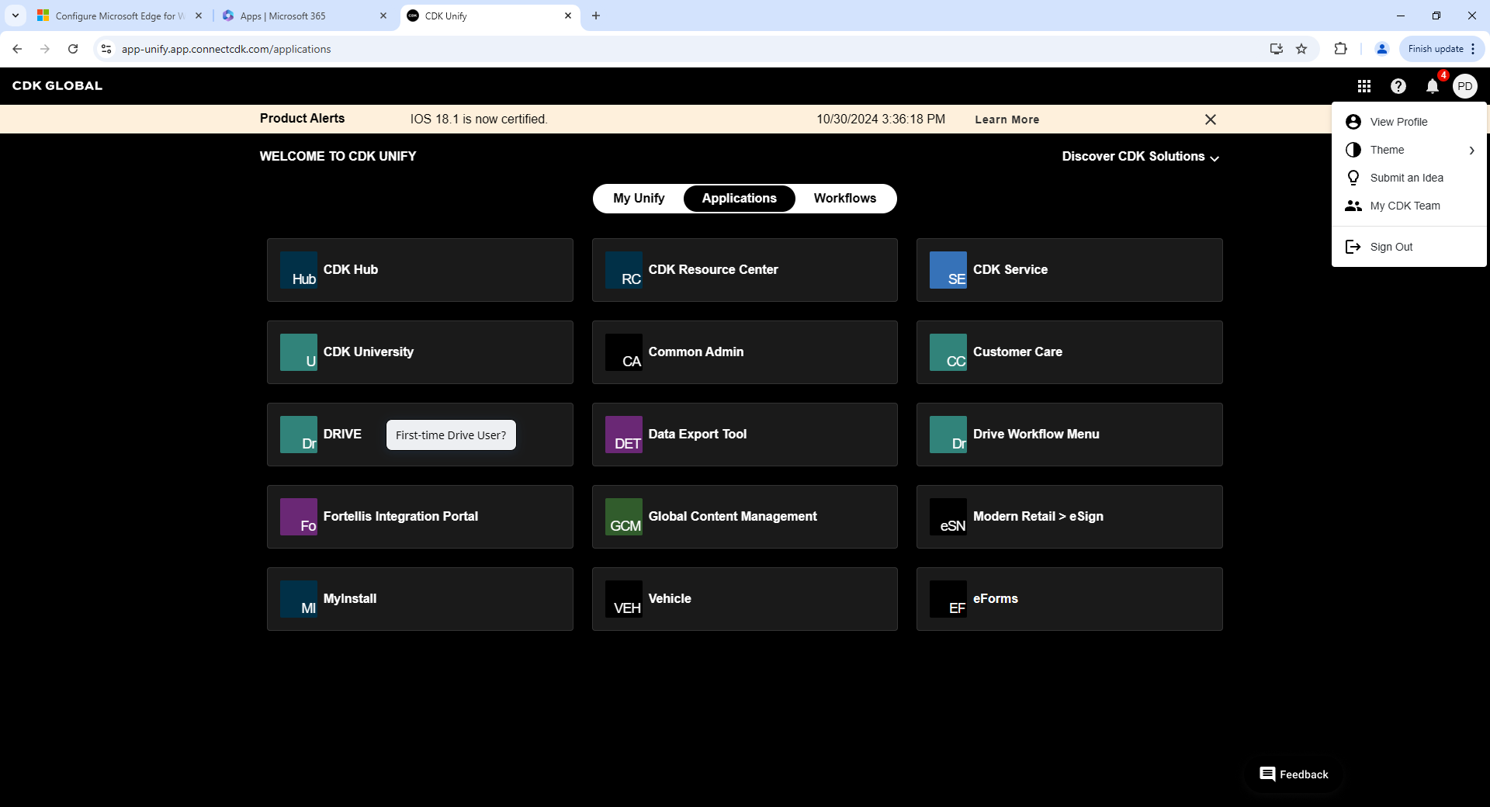The width and height of the screenshot is (1490, 807).
Task: Select View Profile menu item
Action: tap(1409, 122)
